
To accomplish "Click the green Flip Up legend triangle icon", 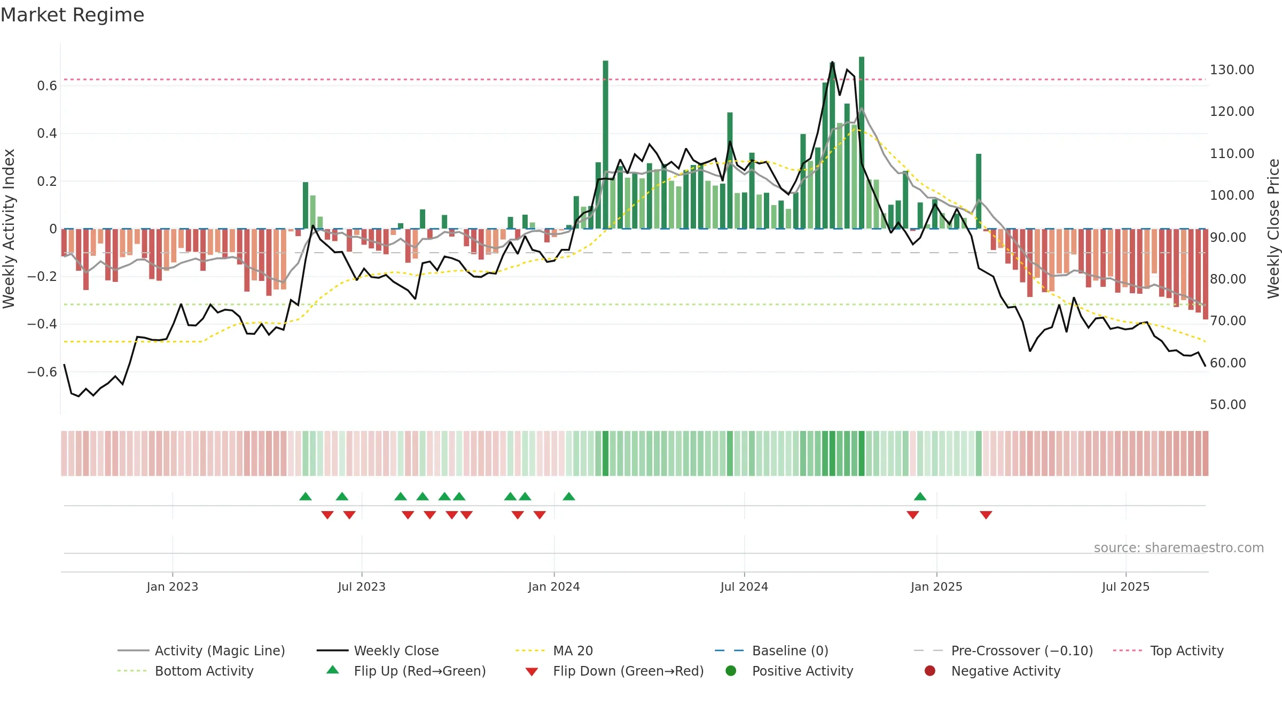I will pos(333,670).
